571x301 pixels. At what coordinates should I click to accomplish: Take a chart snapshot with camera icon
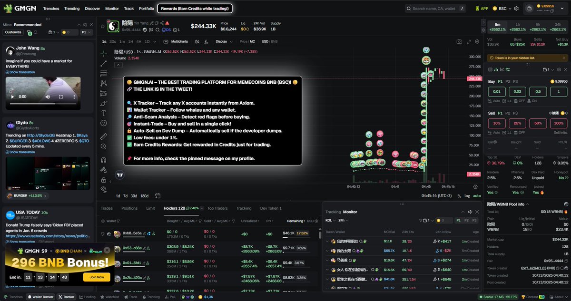(x=459, y=42)
